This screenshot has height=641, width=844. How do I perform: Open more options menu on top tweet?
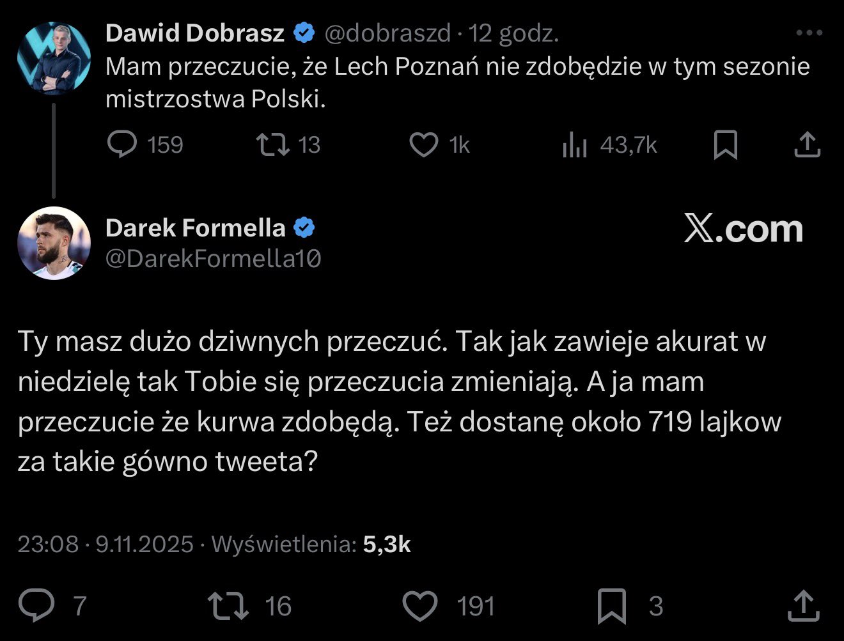click(809, 33)
